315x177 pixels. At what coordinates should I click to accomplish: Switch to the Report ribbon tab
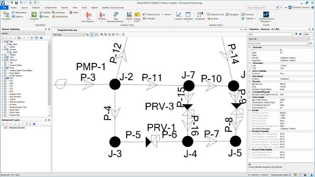click(94, 8)
